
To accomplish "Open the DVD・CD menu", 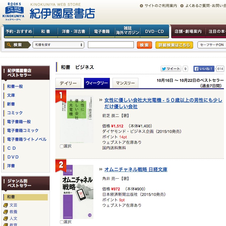I will pyautogui.click(x=154, y=31).
